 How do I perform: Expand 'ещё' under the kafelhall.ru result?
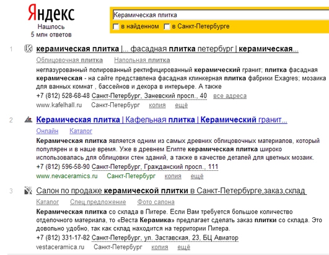182,105
